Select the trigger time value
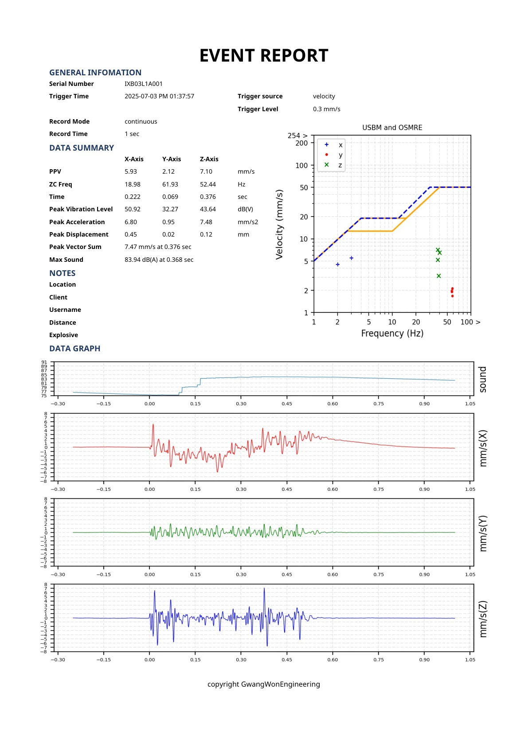The width and height of the screenshot is (528, 746). [x=159, y=96]
